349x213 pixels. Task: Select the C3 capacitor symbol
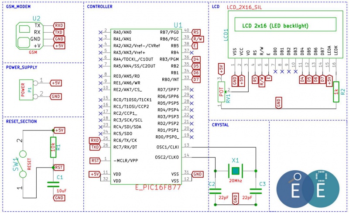[256, 191]
